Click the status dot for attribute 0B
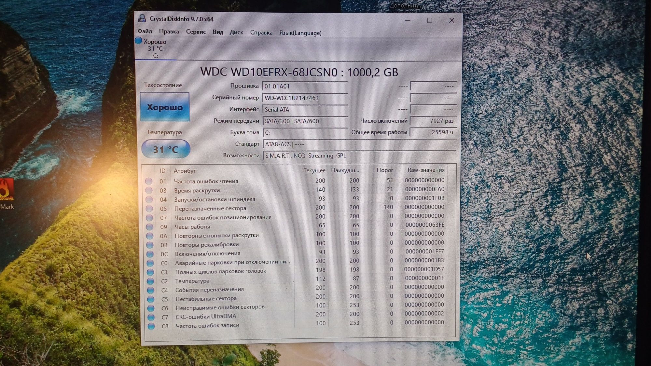 [x=150, y=245]
